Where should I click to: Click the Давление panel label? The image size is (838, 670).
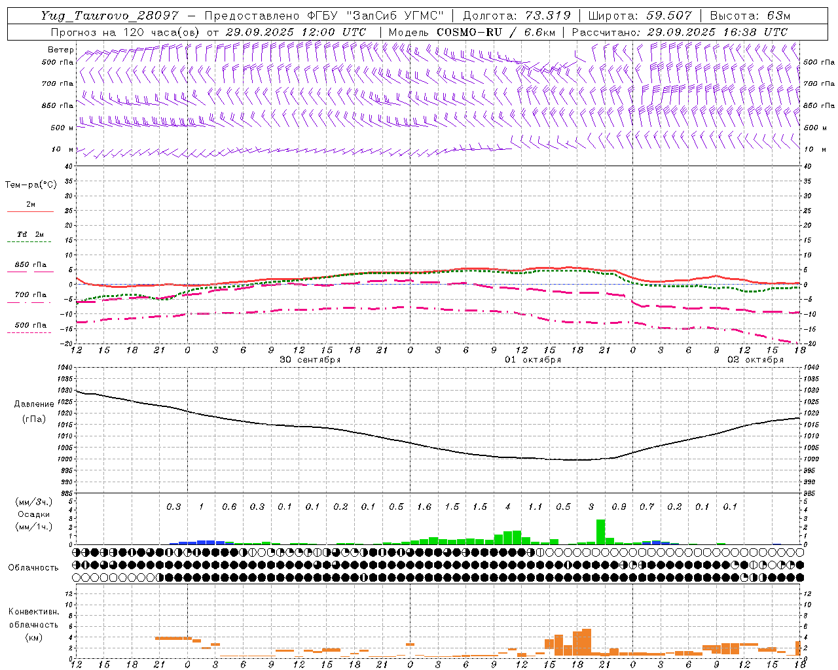(x=34, y=404)
